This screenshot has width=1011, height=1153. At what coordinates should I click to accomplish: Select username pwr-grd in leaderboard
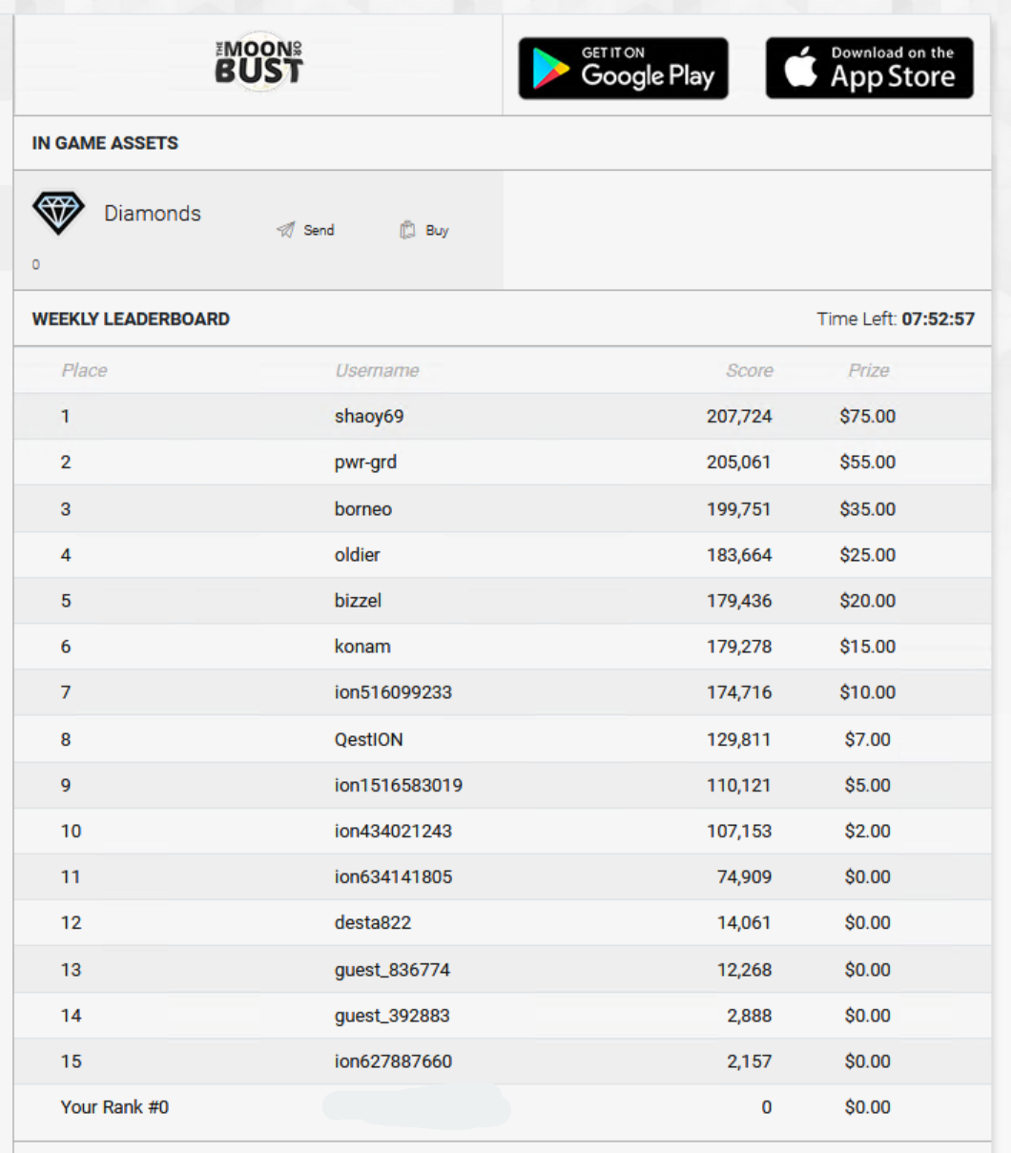click(365, 463)
